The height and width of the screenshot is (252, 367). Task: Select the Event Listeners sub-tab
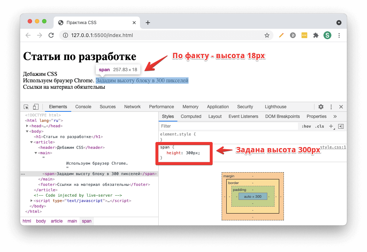(243, 116)
